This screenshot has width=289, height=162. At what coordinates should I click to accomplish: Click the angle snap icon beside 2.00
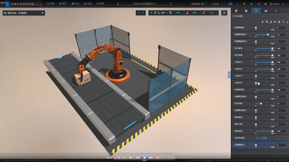(187, 13)
